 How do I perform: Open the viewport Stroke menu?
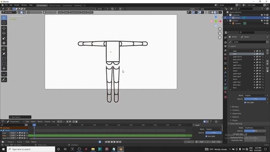pyautogui.click(x=84, y=12)
